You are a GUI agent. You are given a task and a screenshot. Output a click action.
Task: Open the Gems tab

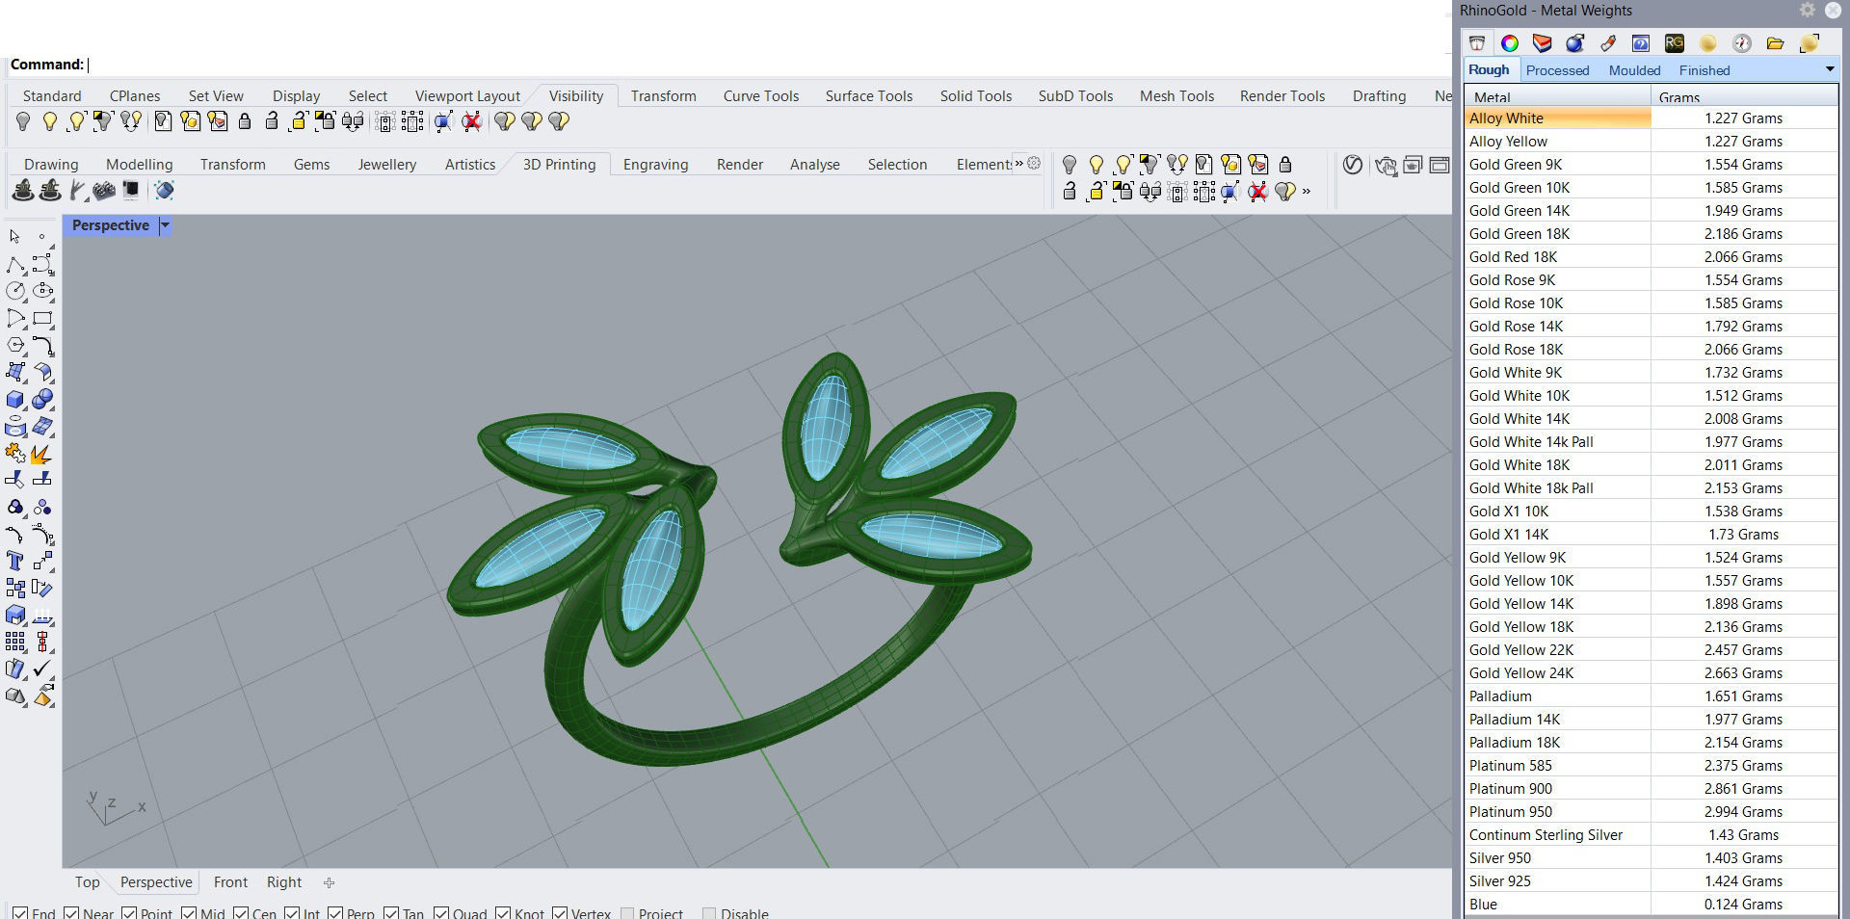point(311,165)
